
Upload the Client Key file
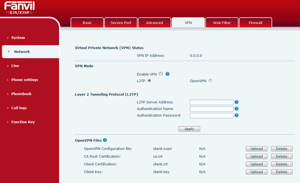[x=257, y=172]
